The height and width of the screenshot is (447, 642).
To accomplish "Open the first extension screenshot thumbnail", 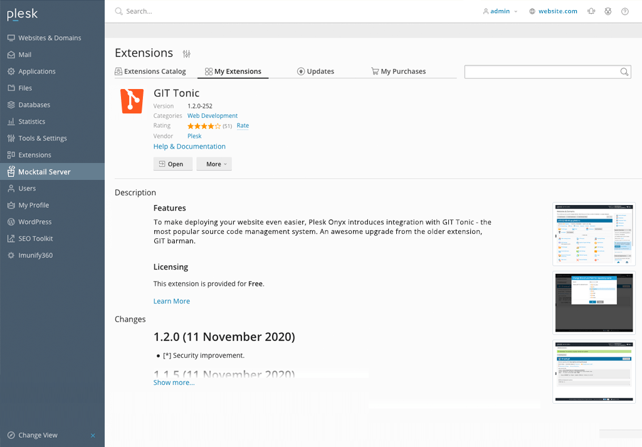I will 594,234.
